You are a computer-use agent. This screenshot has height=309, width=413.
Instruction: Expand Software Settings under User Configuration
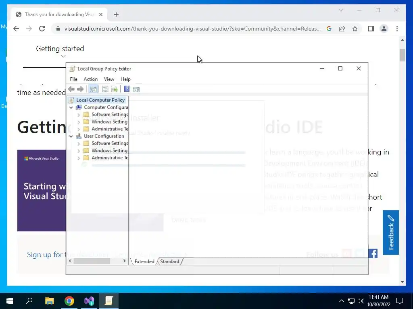pos(79,144)
